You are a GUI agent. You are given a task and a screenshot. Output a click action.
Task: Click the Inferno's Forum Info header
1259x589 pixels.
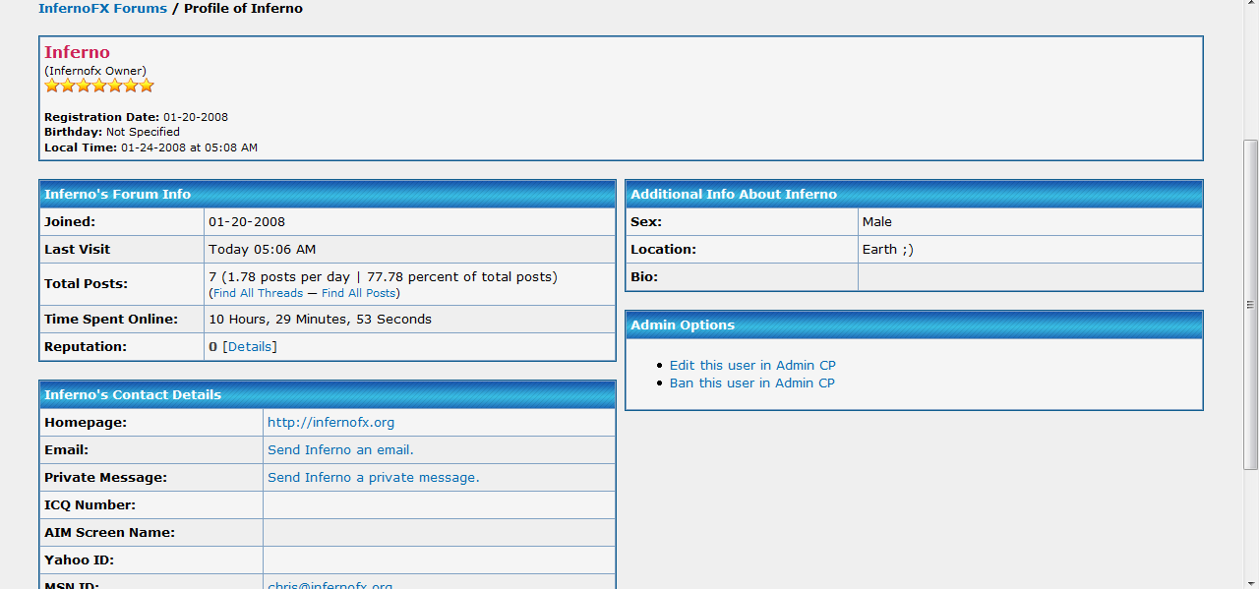328,195
